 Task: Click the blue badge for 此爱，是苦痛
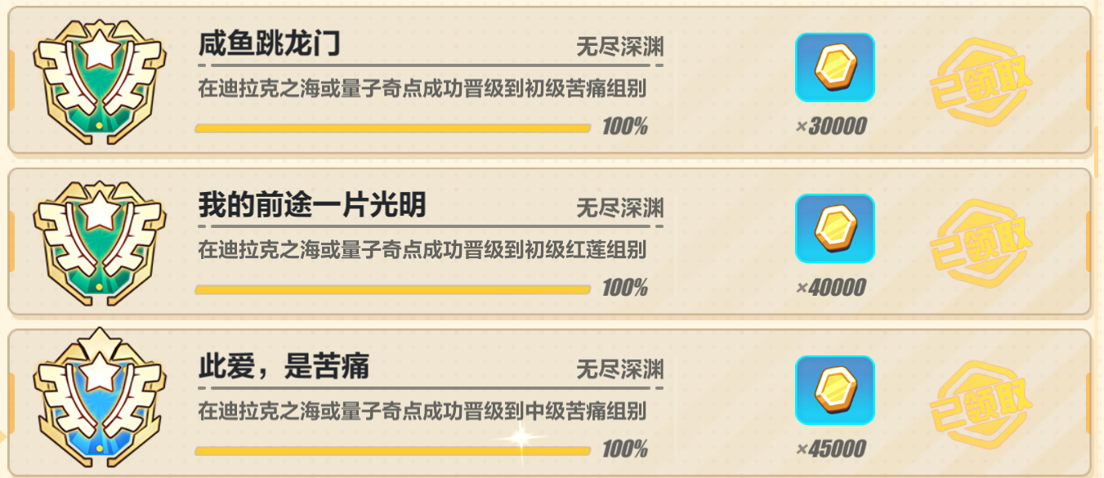click(x=100, y=402)
